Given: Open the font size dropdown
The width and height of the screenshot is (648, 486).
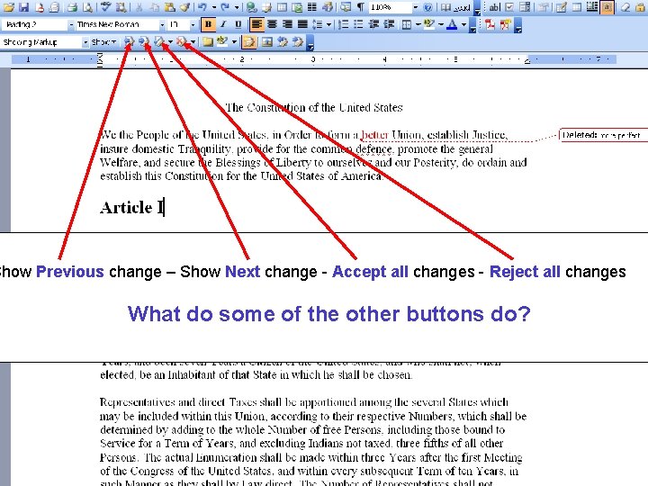Looking at the screenshot, I should (x=193, y=25).
